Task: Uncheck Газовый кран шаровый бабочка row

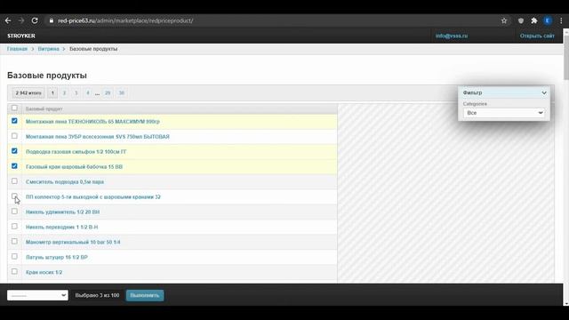Action: pyautogui.click(x=14, y=166)
